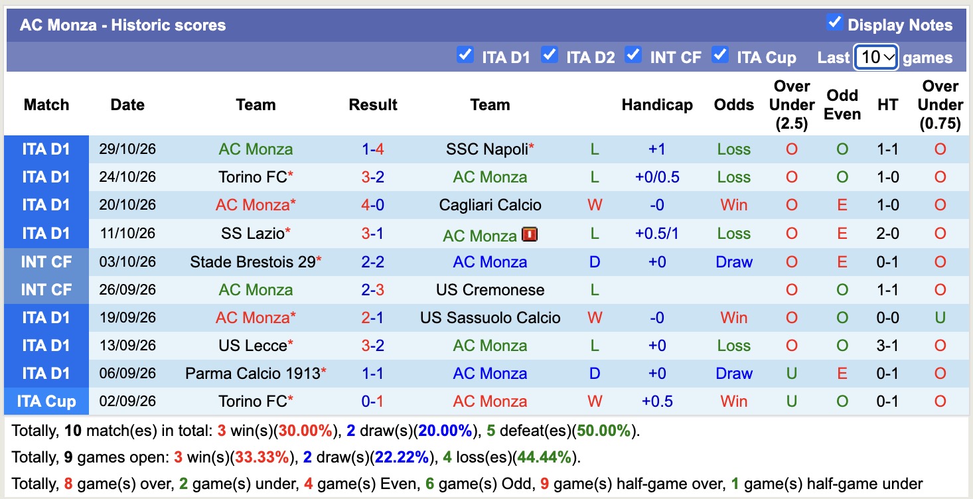Viewport: 973px width, 499px height.
Task: Click the SS Lazio team name
Action: [x=253, y=234]
